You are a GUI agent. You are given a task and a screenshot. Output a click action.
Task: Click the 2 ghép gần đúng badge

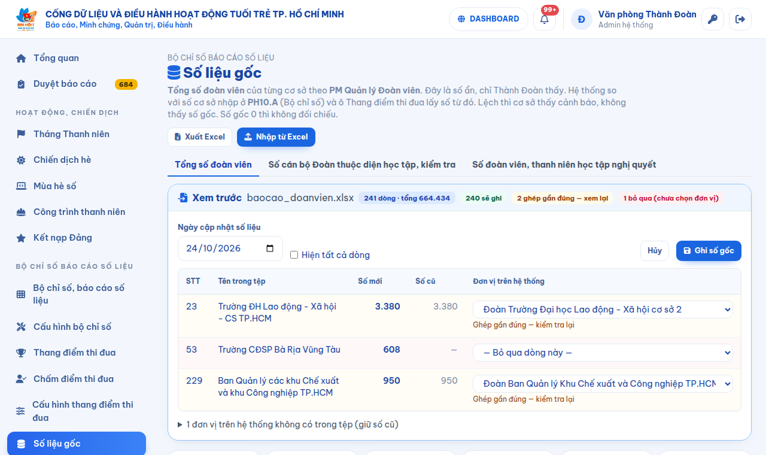pyautogui.click(x=563, y=198)
